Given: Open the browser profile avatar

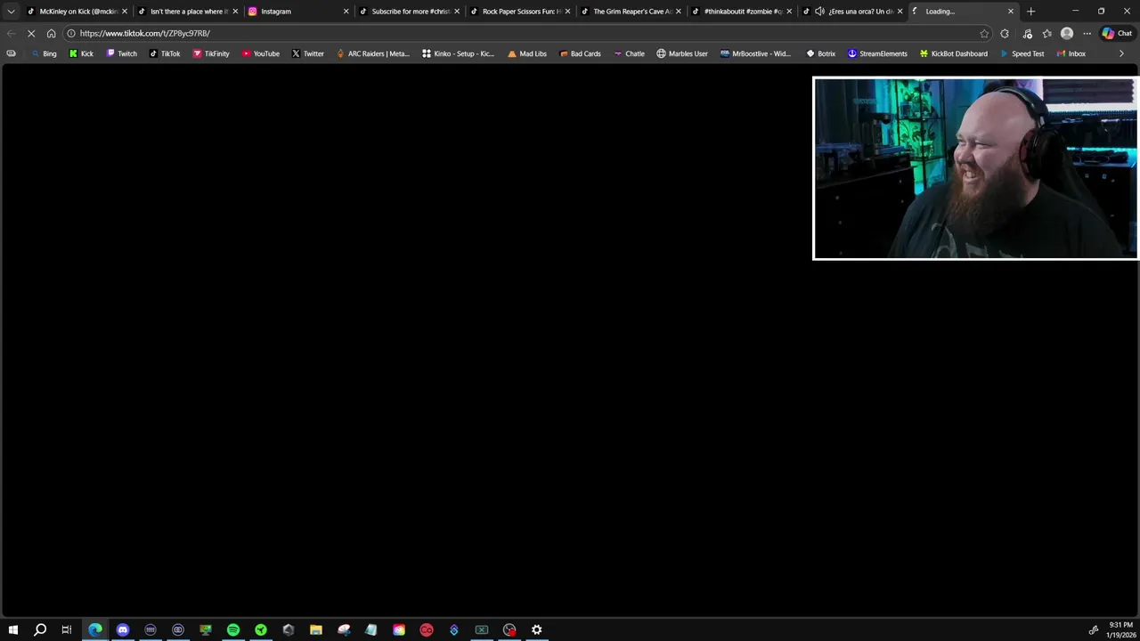Looking at the screenshot, I should pyautogui.click(x=1067, y=33).
